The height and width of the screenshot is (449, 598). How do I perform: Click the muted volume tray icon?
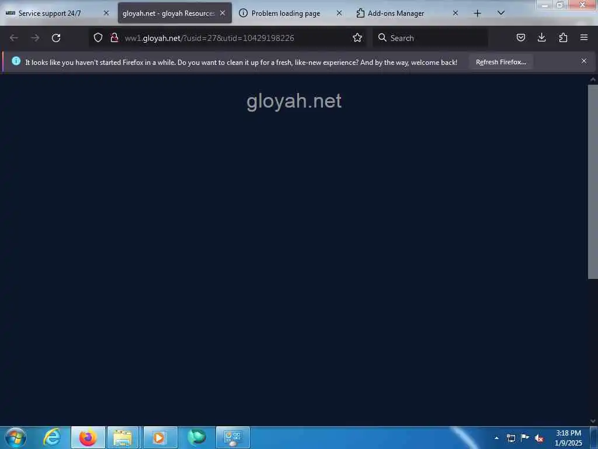[x=539, y=438]
